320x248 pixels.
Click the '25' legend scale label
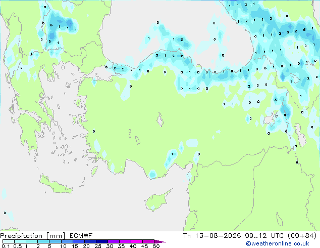(x=98, y=246)
